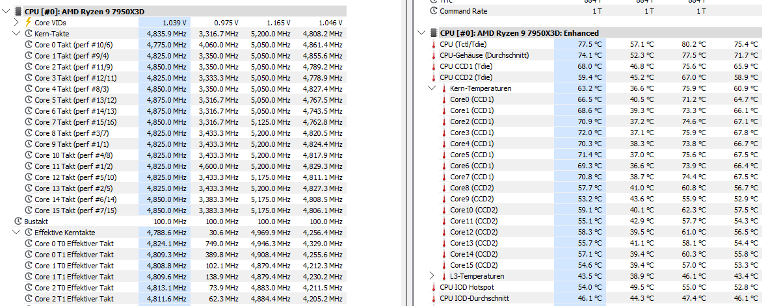Click the clock icon next to Kern-Takte
This screenshot has height=306, width=768.
coord(29,33)
